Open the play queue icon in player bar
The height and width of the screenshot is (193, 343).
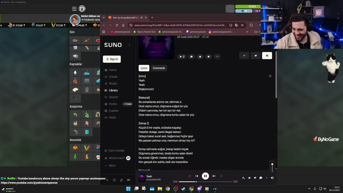coord(244,178)
